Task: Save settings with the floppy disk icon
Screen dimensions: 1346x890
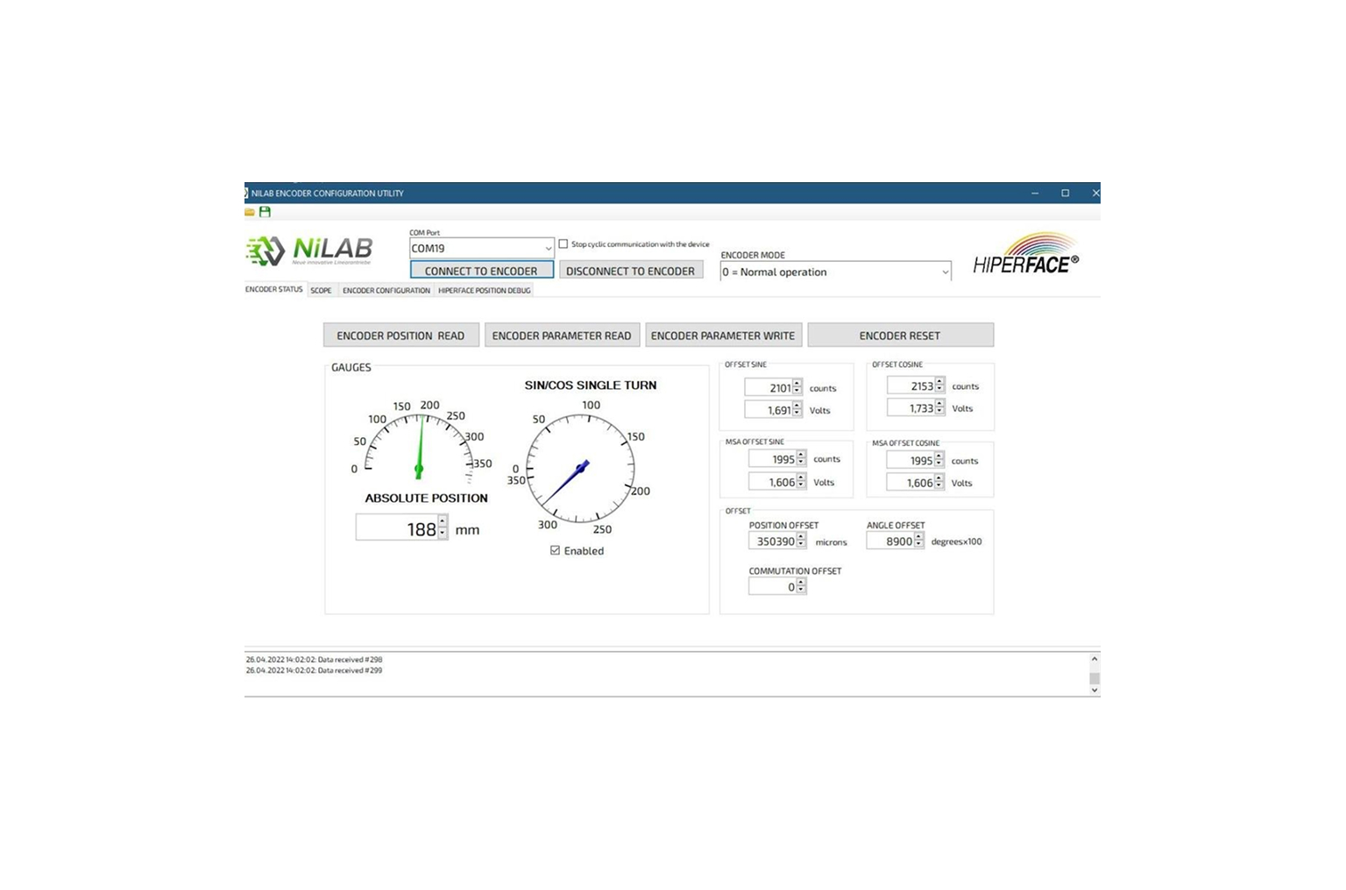Action: 265,212
